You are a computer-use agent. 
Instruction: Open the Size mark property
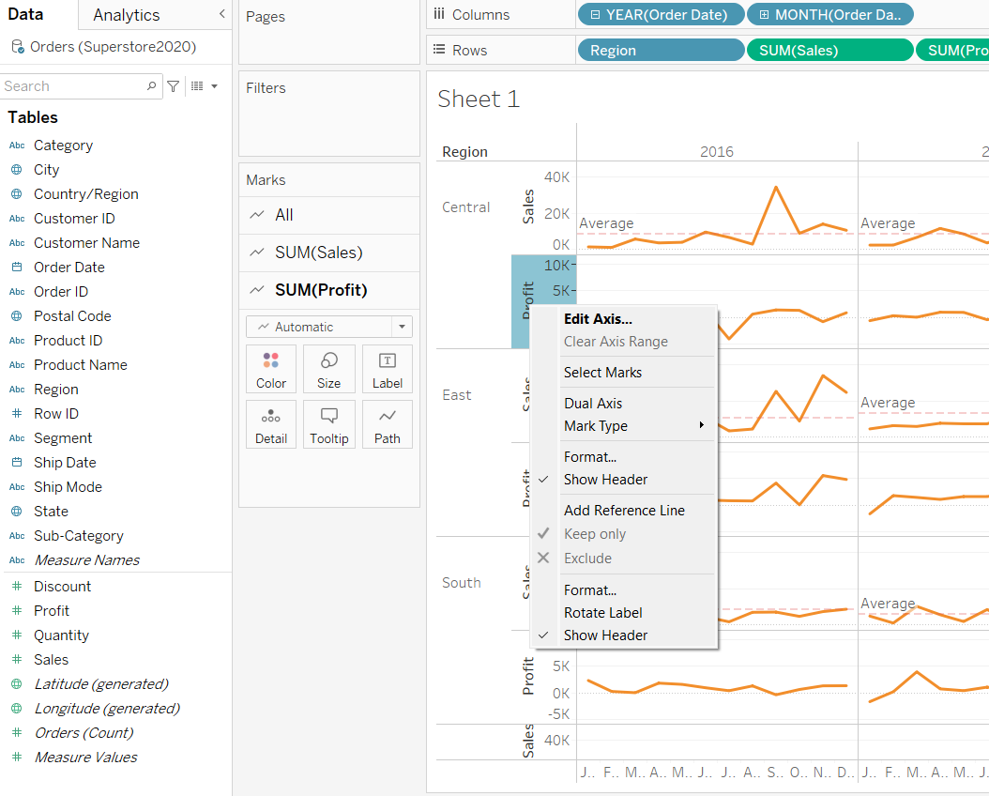coord(328,368)
